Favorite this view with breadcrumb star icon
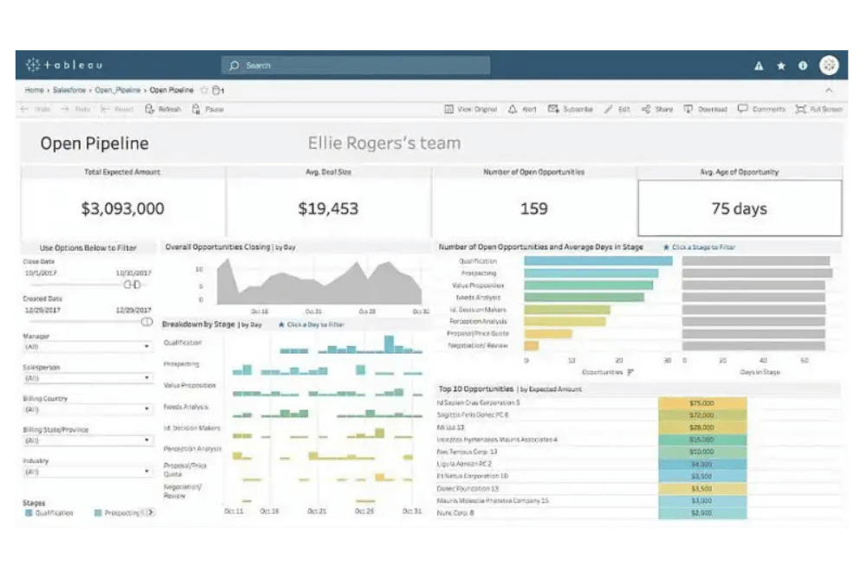The image size is (866, 577). click(x=204, y=90)
